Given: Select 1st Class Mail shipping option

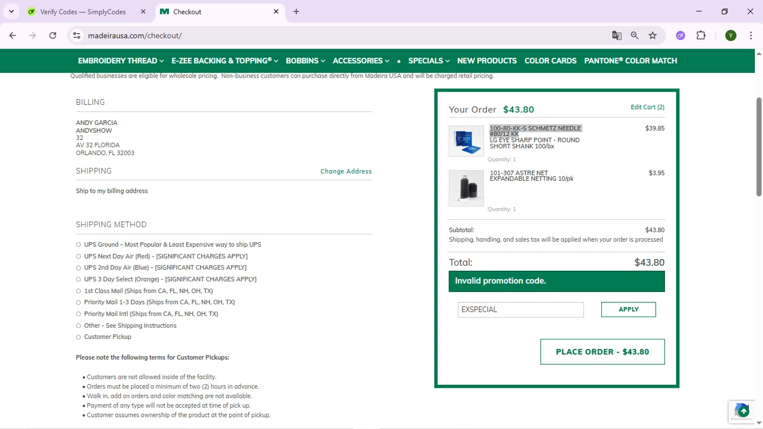Looking at the screenshot, I should [x=78, y=291].
